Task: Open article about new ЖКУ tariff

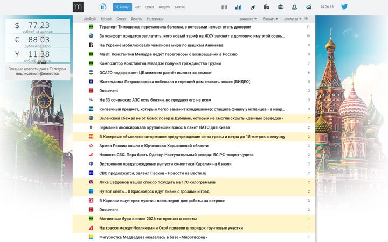Action: click(x=192, y=36)
